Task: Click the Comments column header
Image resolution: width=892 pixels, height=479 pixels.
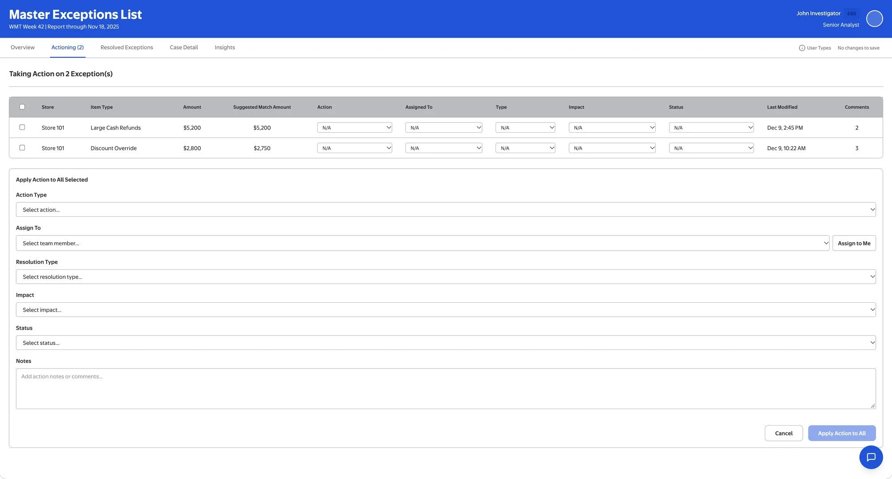Action: point(857,107)
